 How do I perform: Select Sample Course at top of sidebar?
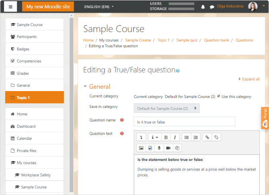[x=35, y=25]
